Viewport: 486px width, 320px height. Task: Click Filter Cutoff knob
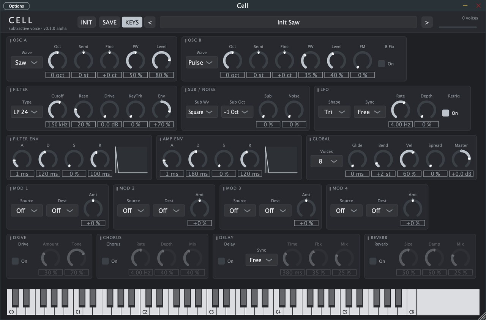(x=58, y=110)
